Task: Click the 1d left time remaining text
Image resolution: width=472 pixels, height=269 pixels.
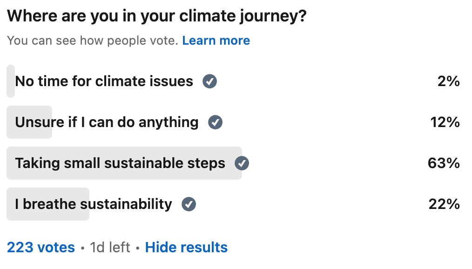Action: 110,247
